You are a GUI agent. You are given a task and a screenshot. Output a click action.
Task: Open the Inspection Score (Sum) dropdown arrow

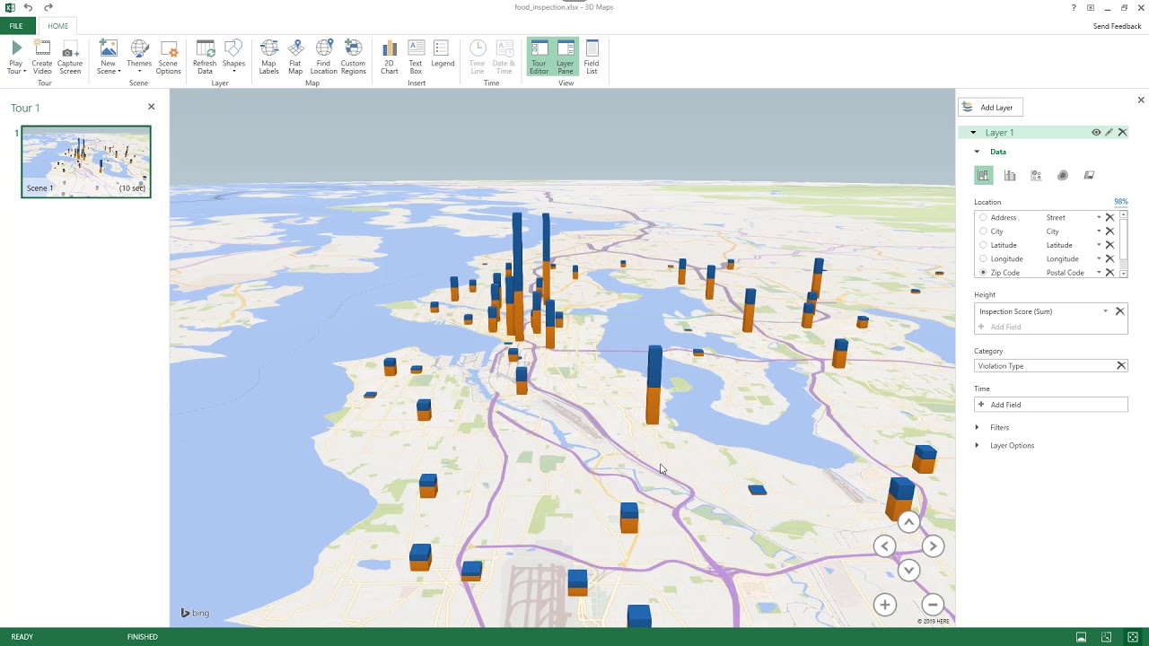pos(1105,311)
